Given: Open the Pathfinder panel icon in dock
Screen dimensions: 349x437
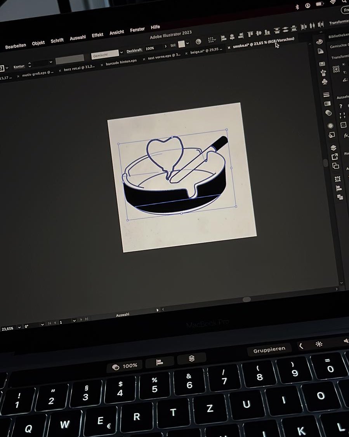Looking at the screenshot, I should 340,198.
